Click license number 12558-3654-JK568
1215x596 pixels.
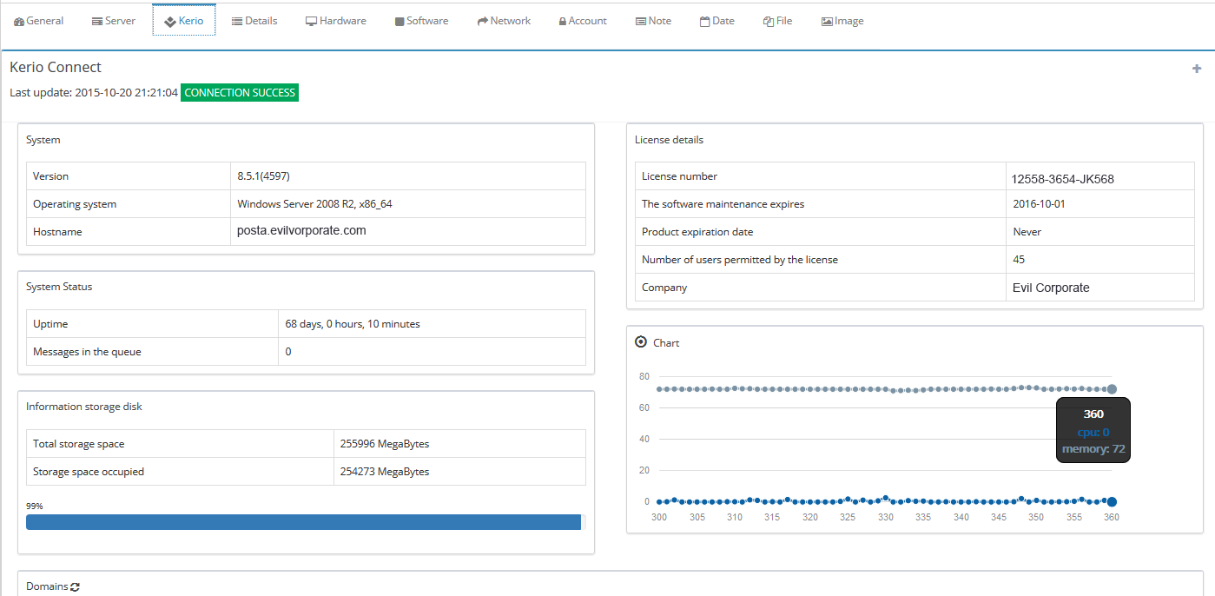[x=1063, y=180]
